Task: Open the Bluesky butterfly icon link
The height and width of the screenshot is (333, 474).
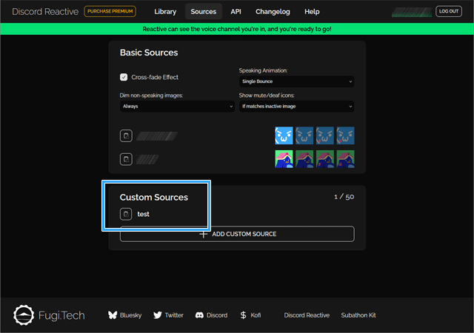Action: coord(113,315)
